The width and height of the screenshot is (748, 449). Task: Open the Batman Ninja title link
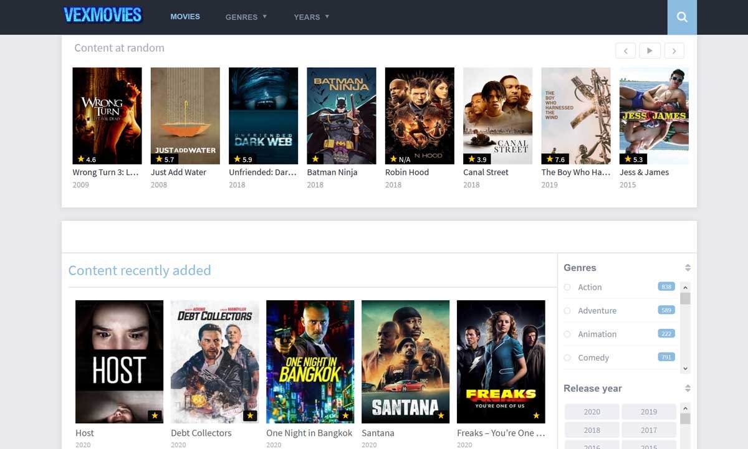pos(332,172)
